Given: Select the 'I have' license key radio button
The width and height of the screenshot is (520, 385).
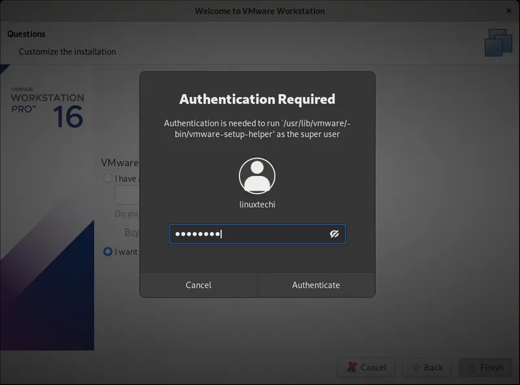Looking at the screenshot, I should 108,179.
